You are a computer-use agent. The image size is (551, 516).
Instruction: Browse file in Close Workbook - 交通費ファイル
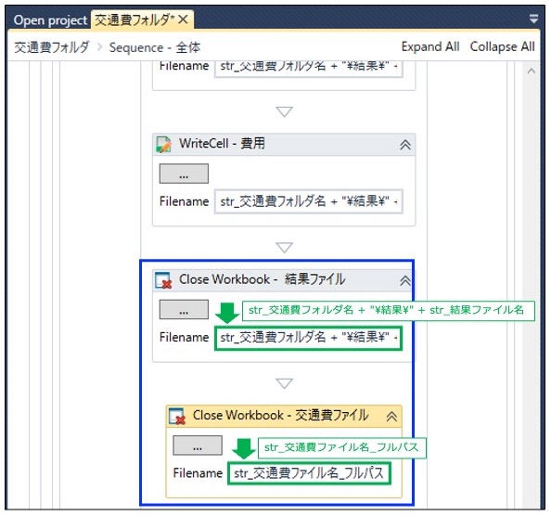(x=198, y=445)
